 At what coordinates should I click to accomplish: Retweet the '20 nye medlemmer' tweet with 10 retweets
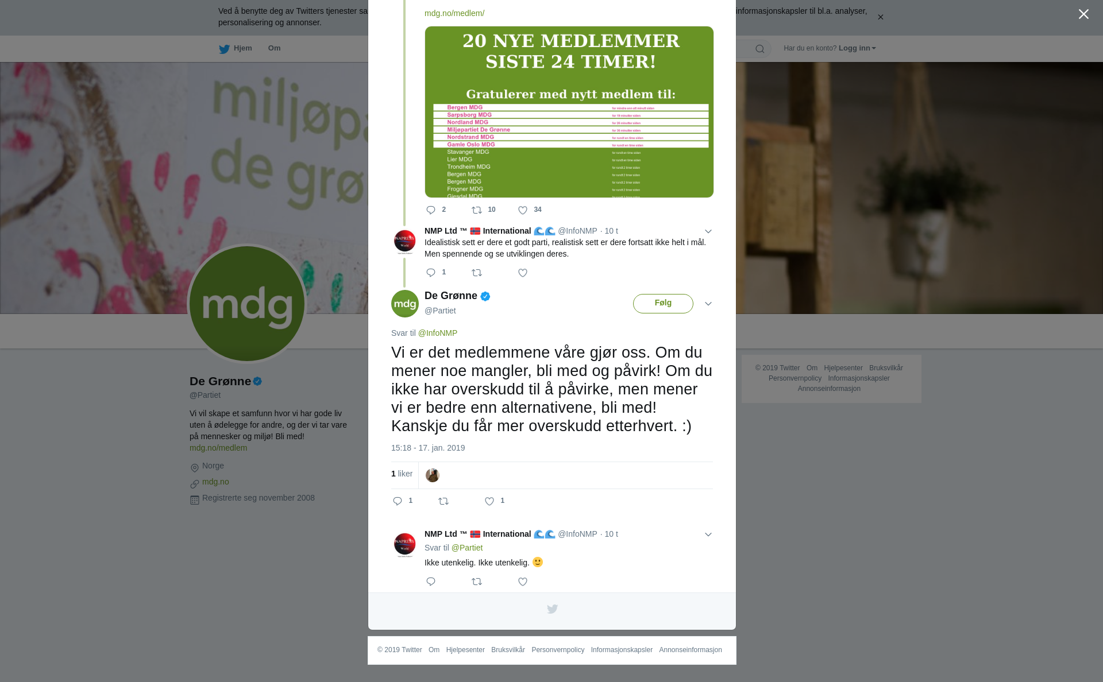(477, 210)
